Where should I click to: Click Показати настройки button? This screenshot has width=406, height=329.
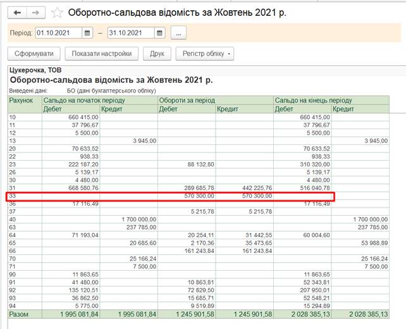[101, 54]
